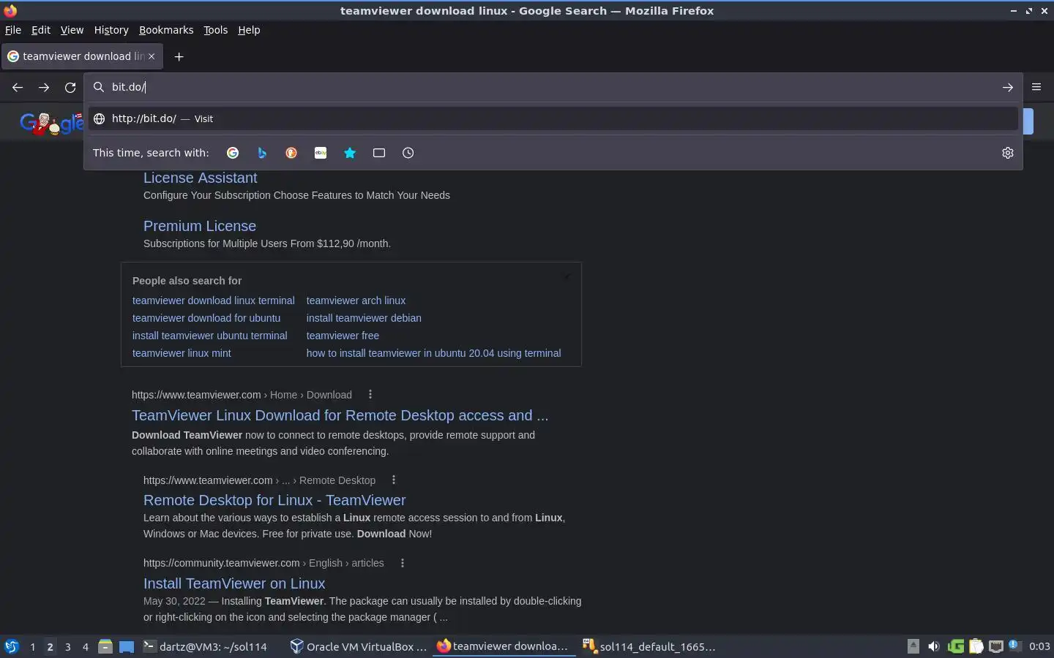Open the Edit menu
The height and width of the screenshot is (658, 1054).
pos(41,30)
